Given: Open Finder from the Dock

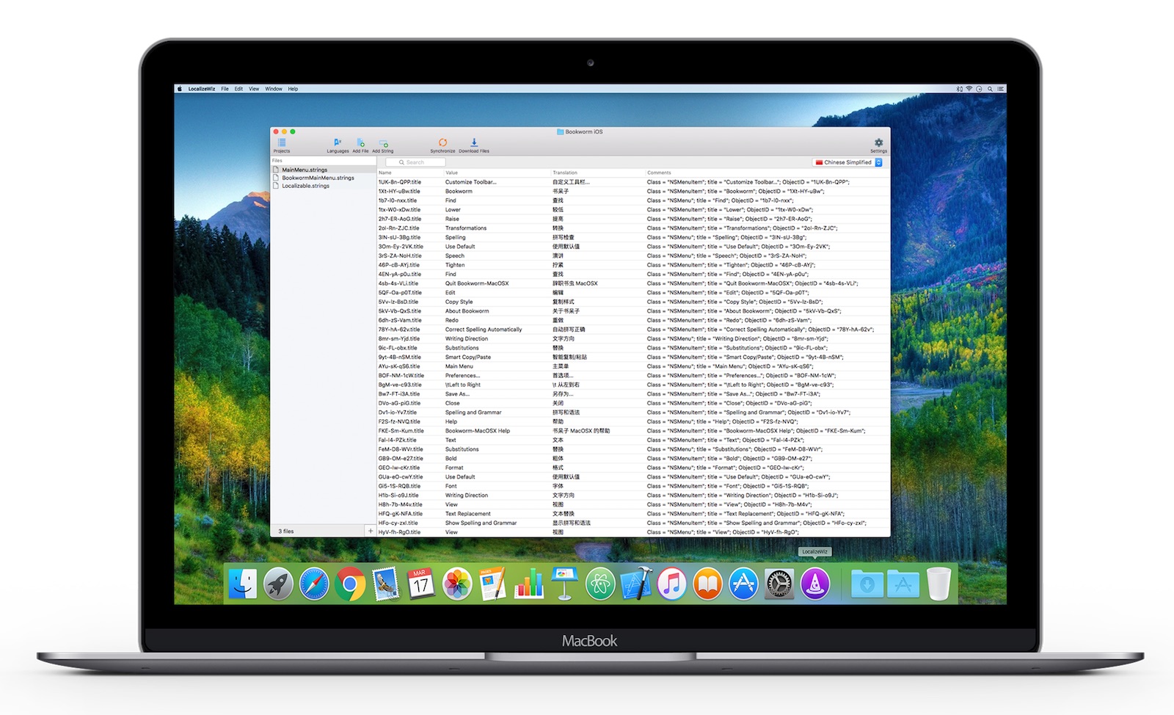Looking at the screenshot, I should [x=242, y=584].
